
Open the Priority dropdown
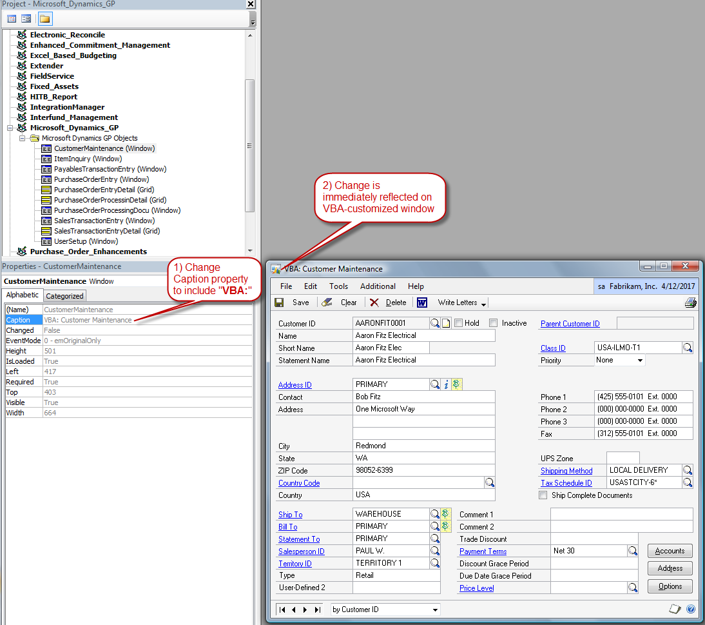(x=641, y=361)
